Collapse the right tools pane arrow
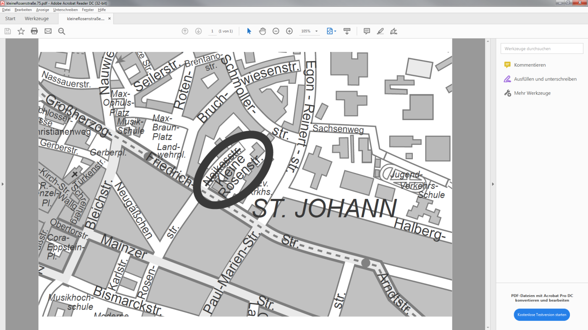 (x=493, y=184)
